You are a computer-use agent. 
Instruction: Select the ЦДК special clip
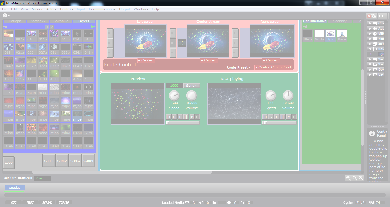tap(331, 36)
